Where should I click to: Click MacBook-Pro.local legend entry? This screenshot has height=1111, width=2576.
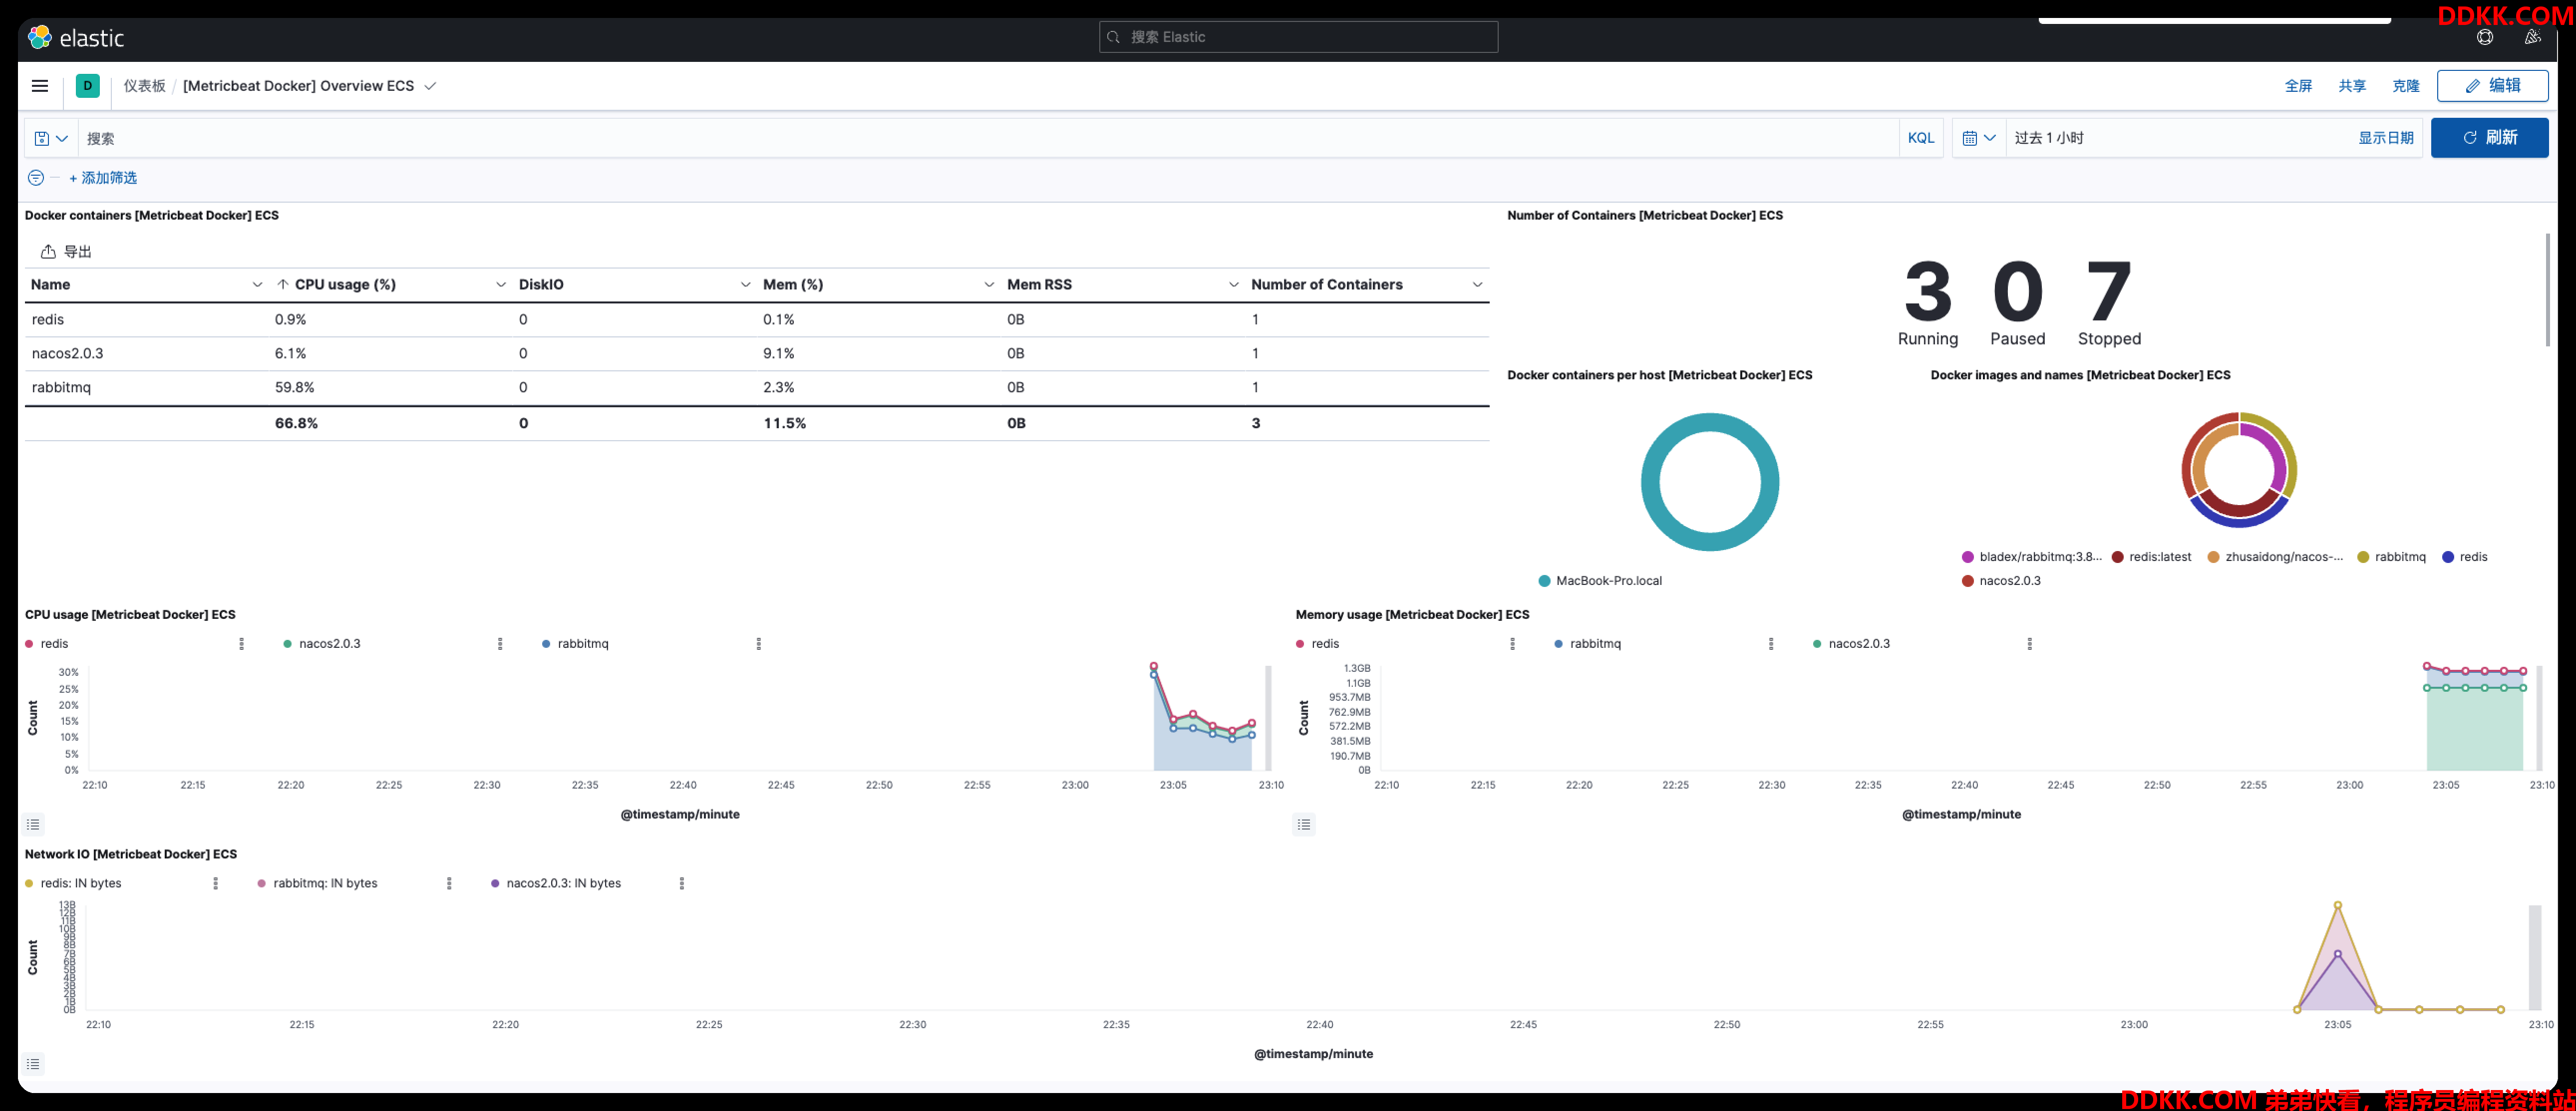1600,580
